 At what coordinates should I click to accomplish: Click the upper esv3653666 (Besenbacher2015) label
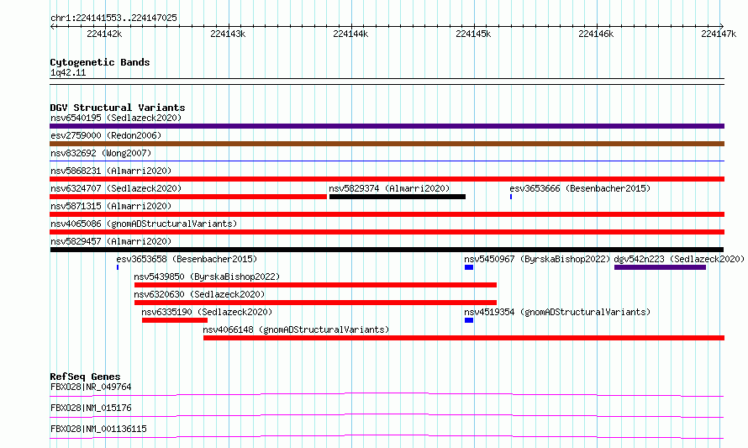click(580, 188)
